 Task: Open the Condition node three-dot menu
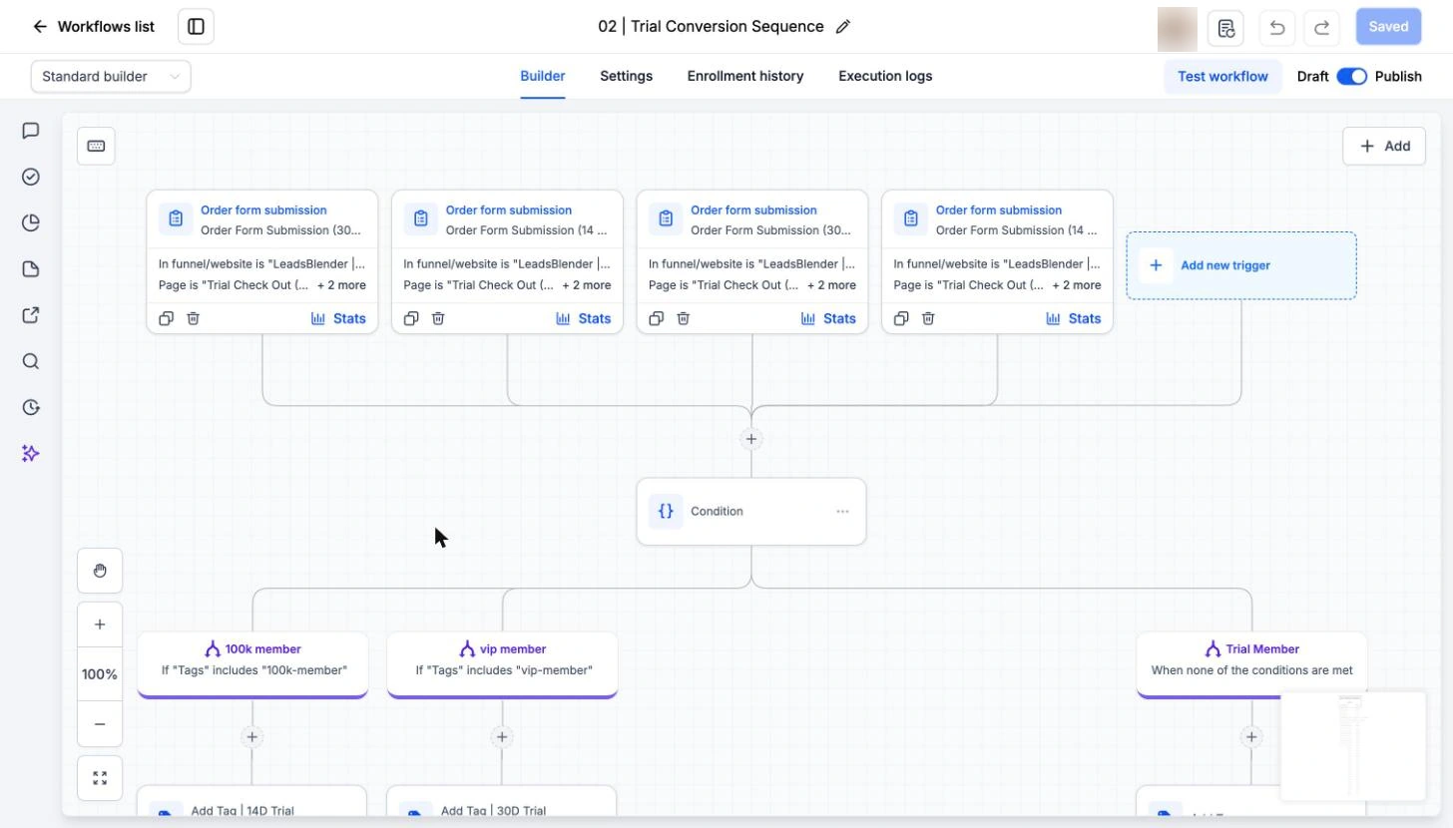coord(842,512)
